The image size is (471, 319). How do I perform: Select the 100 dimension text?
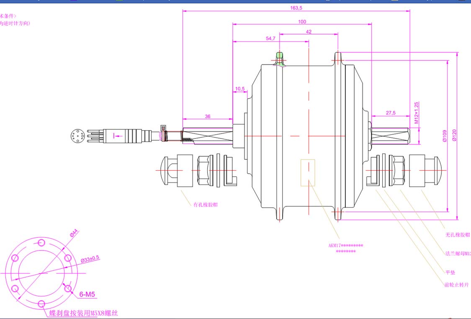(x=301, y=22)
